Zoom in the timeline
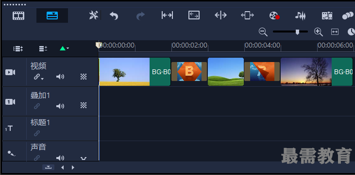This screenshot has height=175, width=355. point(318,32)
